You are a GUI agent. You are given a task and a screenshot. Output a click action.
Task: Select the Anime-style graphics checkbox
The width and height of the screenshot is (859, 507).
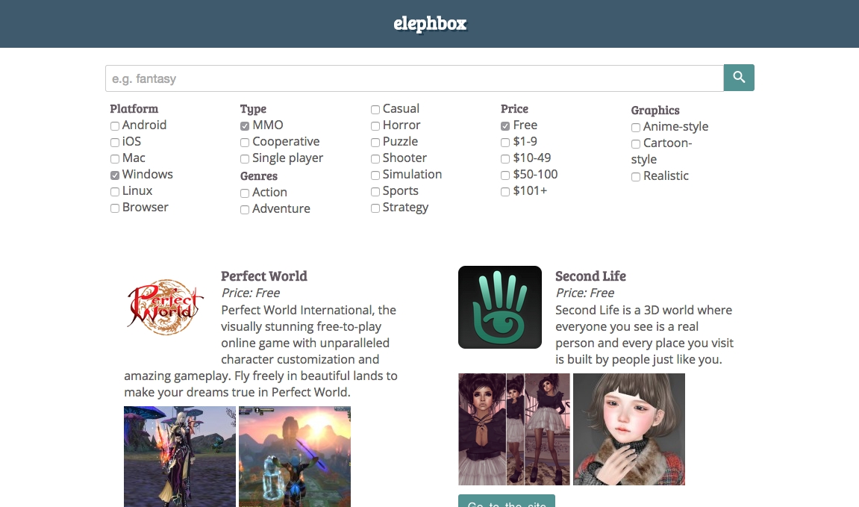(x=636, y=128)
